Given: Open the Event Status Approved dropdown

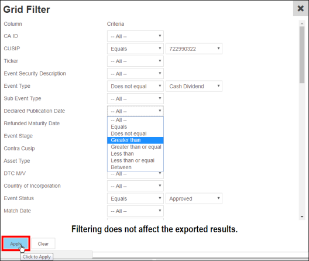Looking at the screenshot, I should [x=194, y=198].
